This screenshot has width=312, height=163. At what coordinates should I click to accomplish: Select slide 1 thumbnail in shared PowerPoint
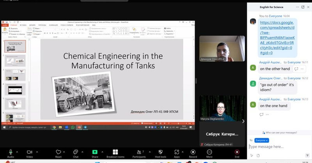(15, 46)
